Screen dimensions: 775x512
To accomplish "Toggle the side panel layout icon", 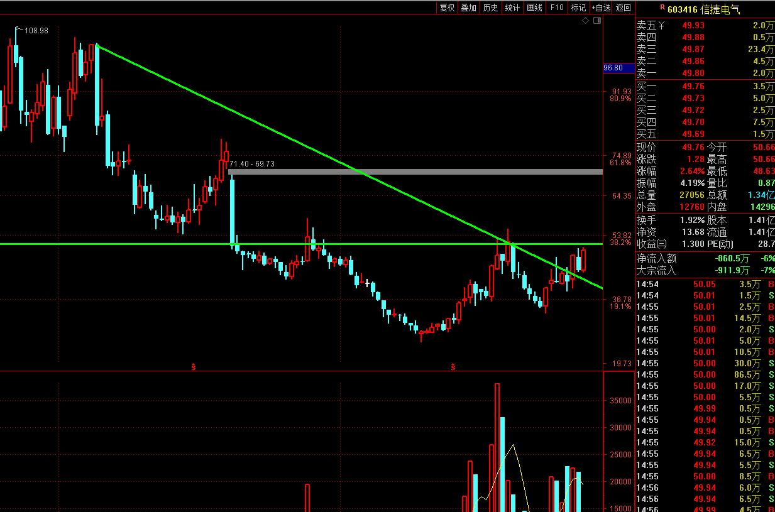I will (x=597, y=21).
